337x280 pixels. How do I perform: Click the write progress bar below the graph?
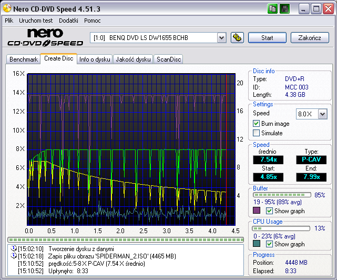(x=126, y=239)
